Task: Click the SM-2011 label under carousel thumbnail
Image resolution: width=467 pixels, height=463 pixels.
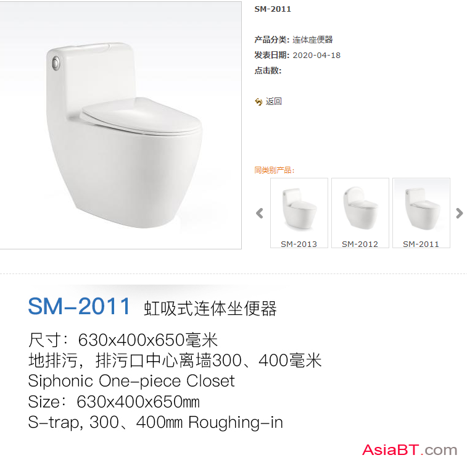Action: (421, 244)
